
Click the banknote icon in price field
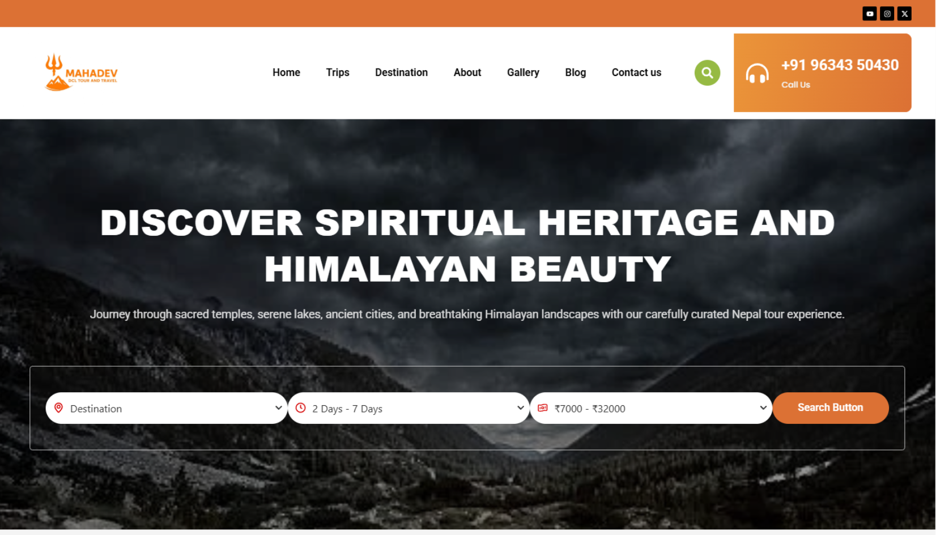click(543, 408)
